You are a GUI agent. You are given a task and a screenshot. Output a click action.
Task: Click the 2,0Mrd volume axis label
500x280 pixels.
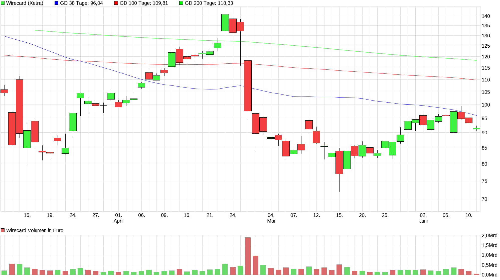[489, 235]
